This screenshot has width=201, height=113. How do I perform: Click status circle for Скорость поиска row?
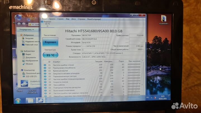pyautogui.click(x=45, y=82)
